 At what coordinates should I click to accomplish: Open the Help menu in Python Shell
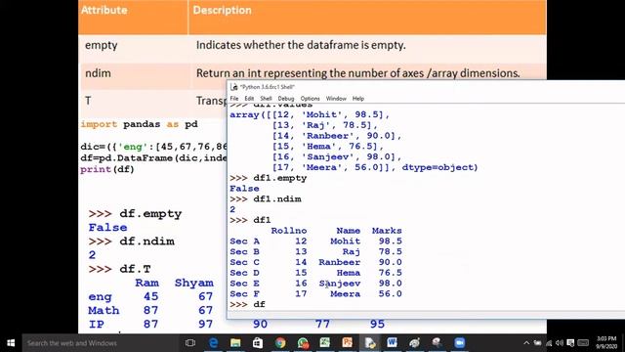click(358, 99)
